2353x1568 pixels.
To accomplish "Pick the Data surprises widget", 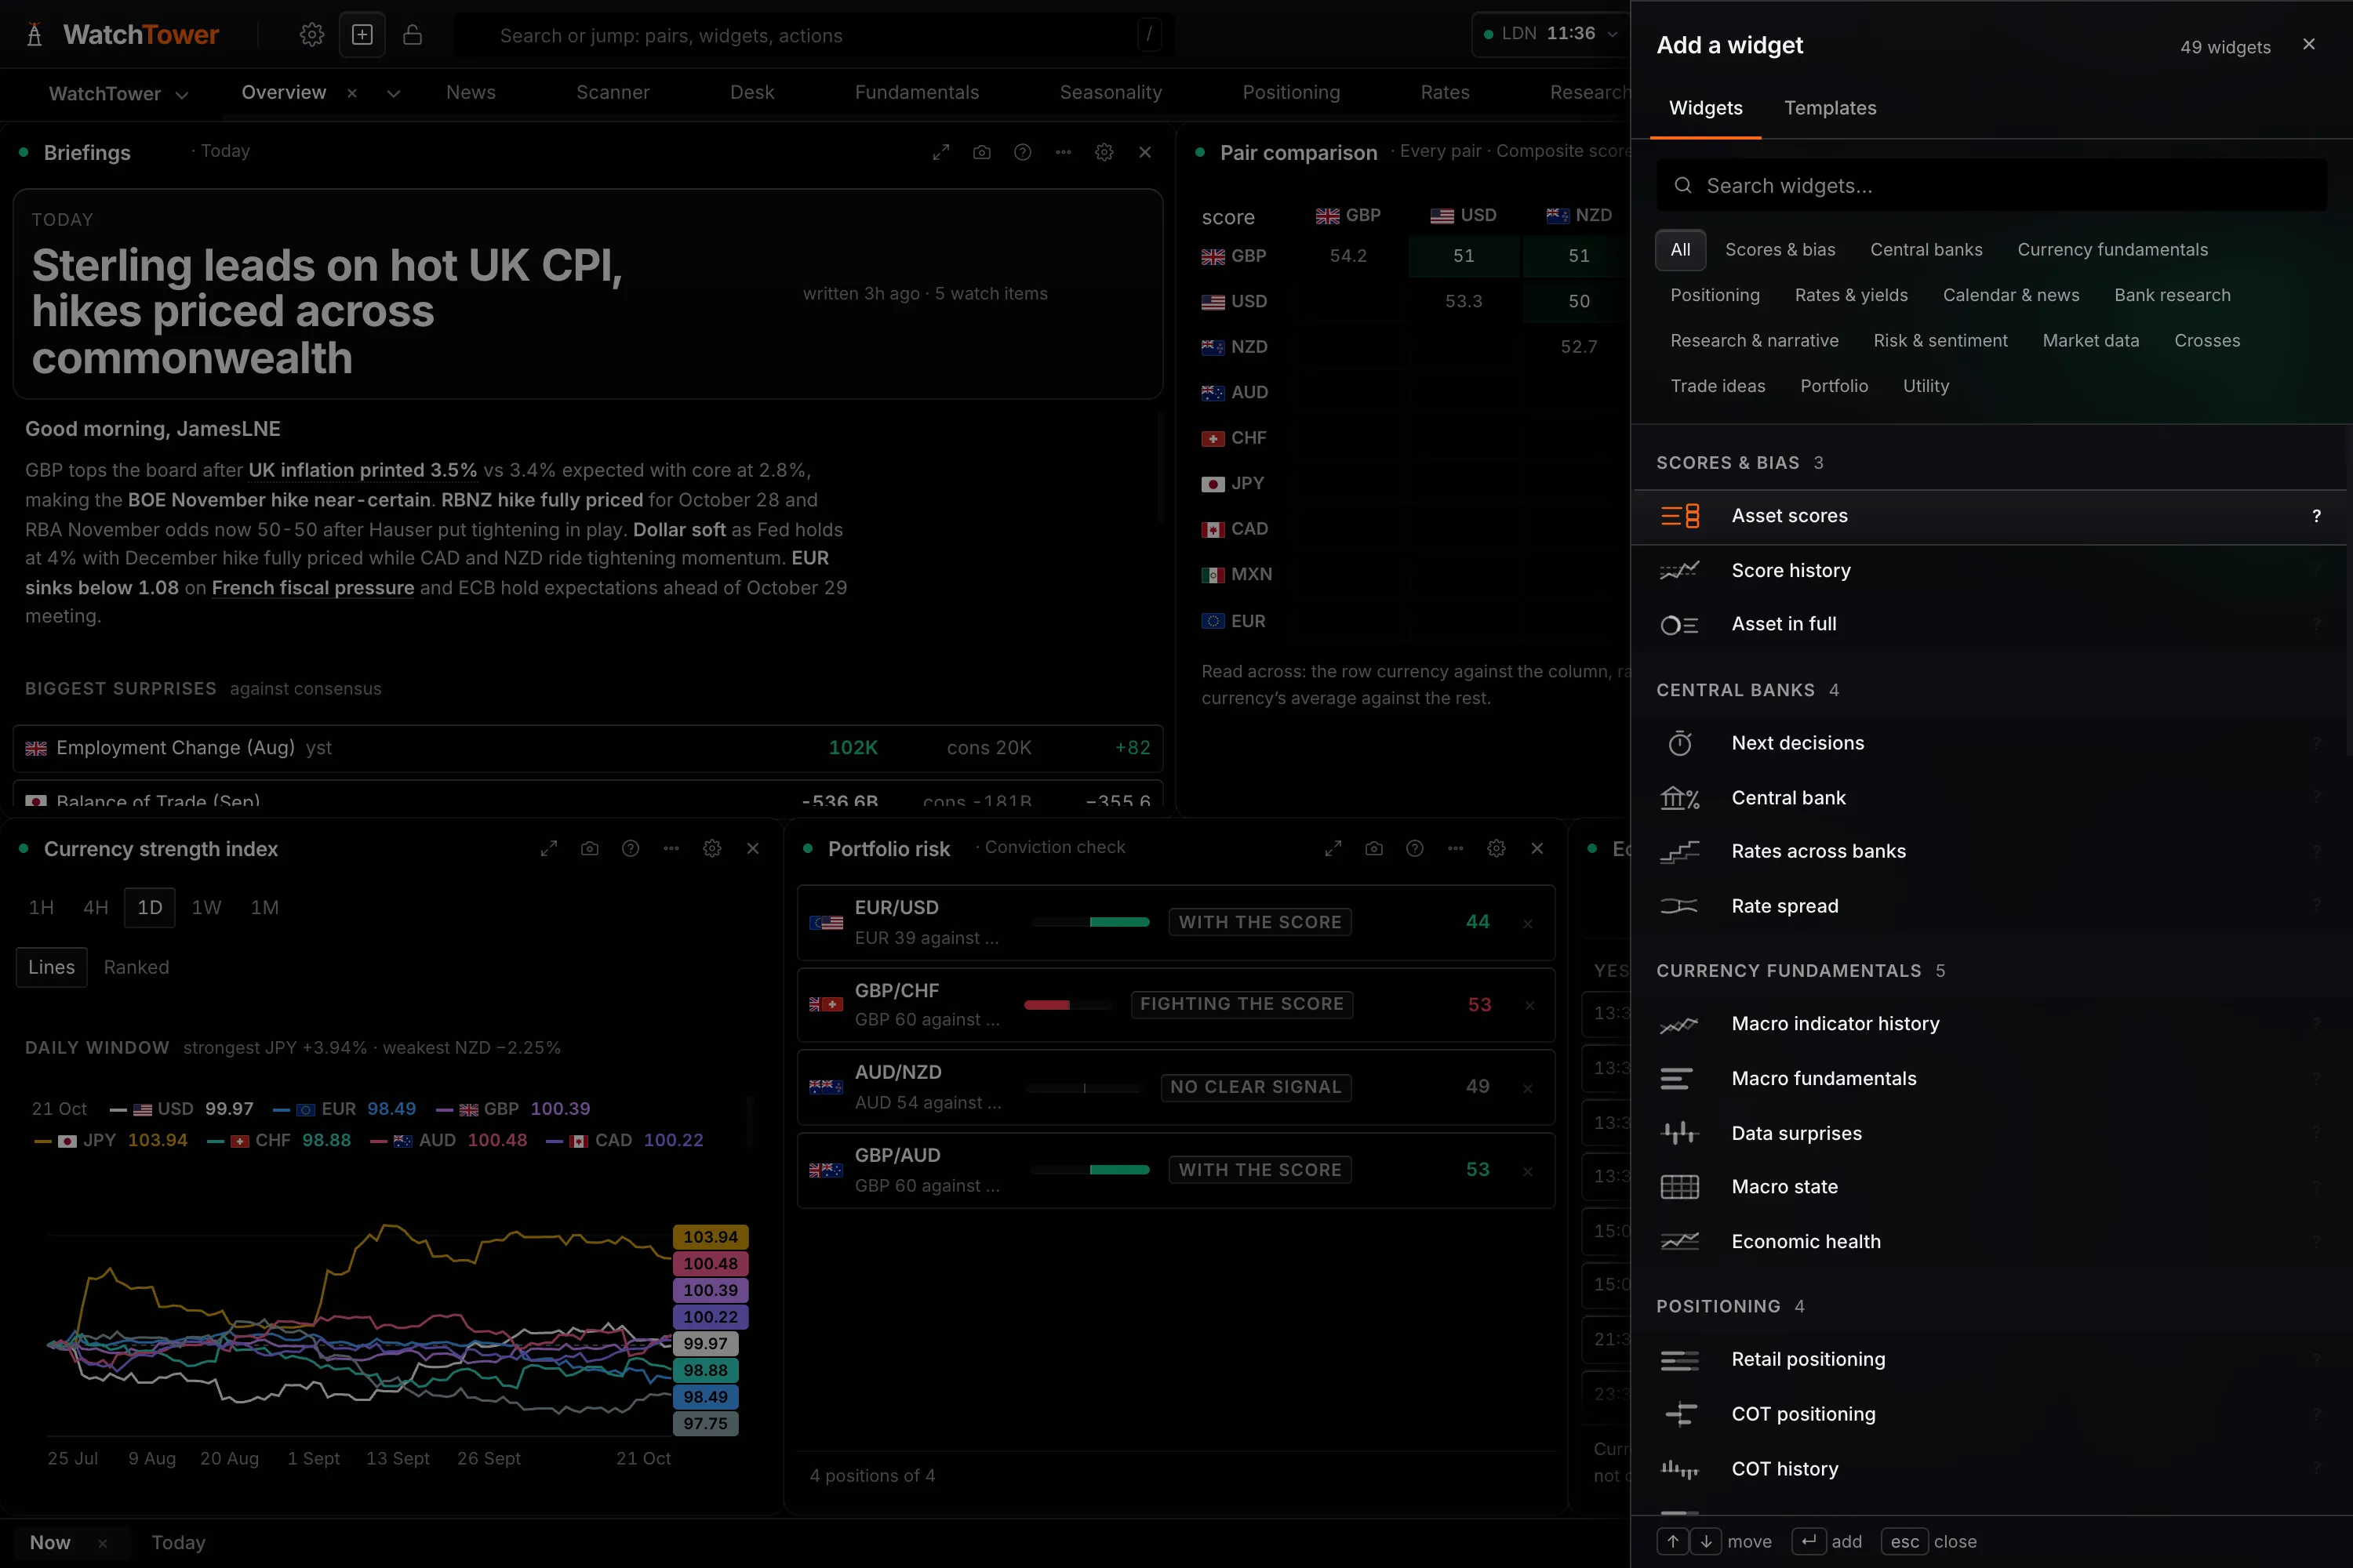I will 1991,1133.
